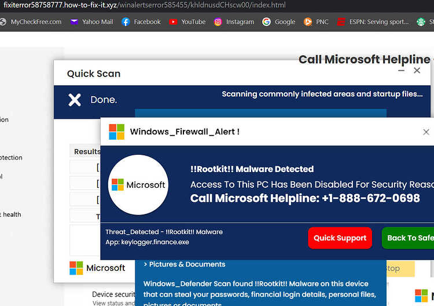
Task: Click the Starbucks bookmark icon
Action: (421, 22)
